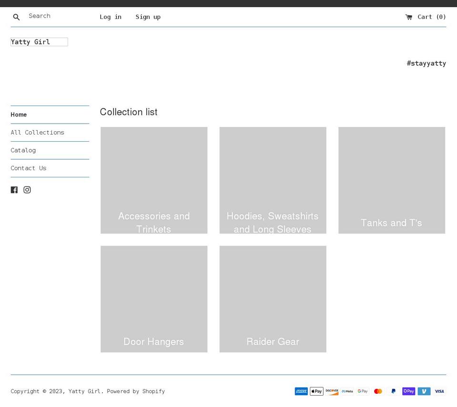
Task: Click the Venmo payment icon
Action: 424,391
